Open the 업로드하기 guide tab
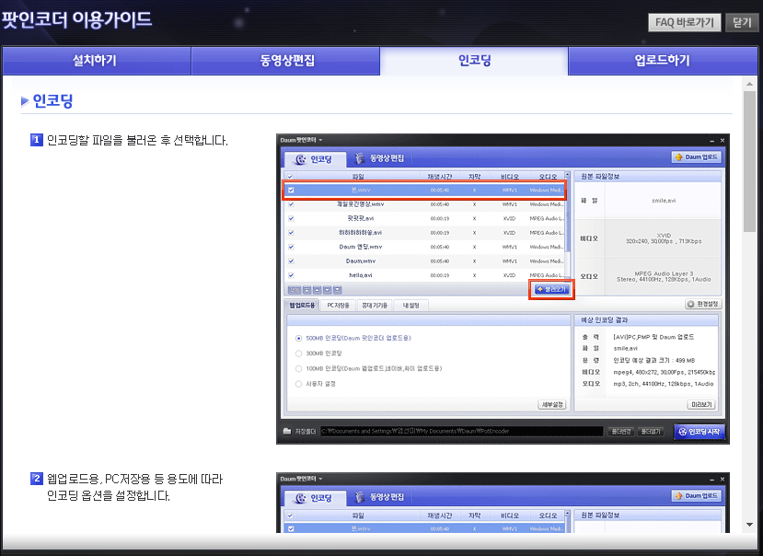763x556 pixels. [663, 61]
